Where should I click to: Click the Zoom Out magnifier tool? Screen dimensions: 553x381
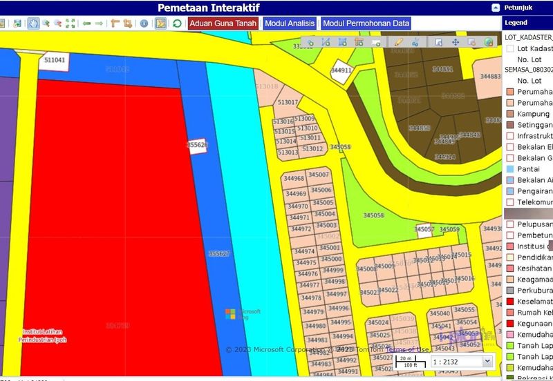tap(57, 23)
